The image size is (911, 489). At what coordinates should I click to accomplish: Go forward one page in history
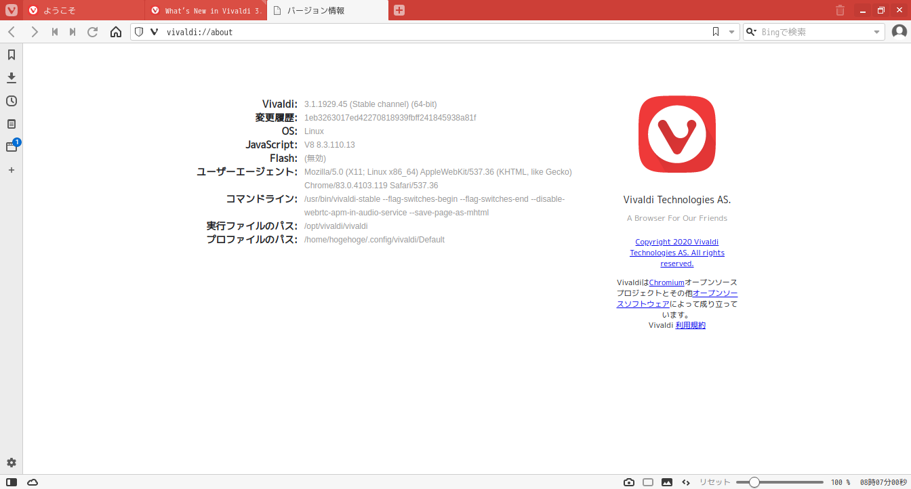pos(35,32)
